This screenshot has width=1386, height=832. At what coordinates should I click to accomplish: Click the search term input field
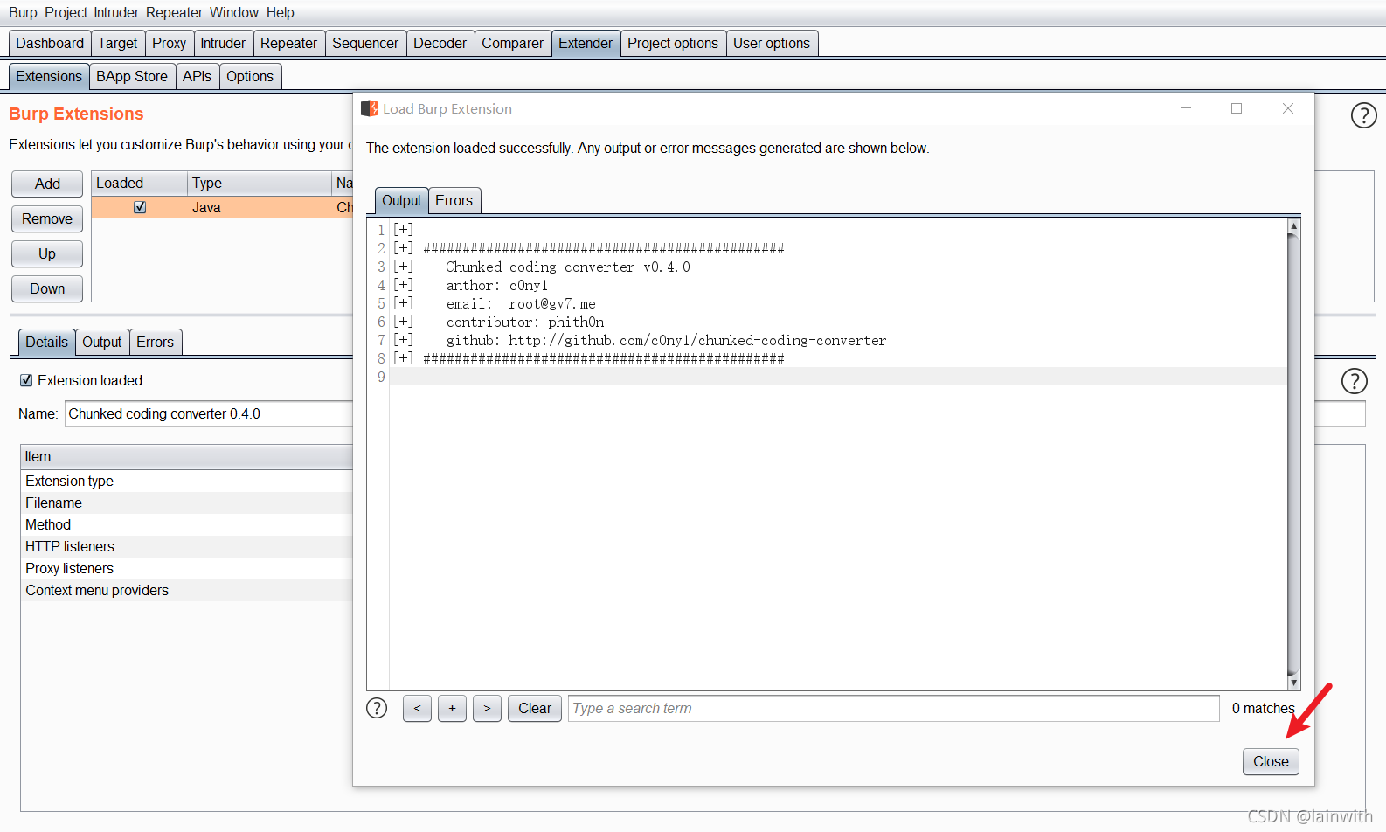894,709
